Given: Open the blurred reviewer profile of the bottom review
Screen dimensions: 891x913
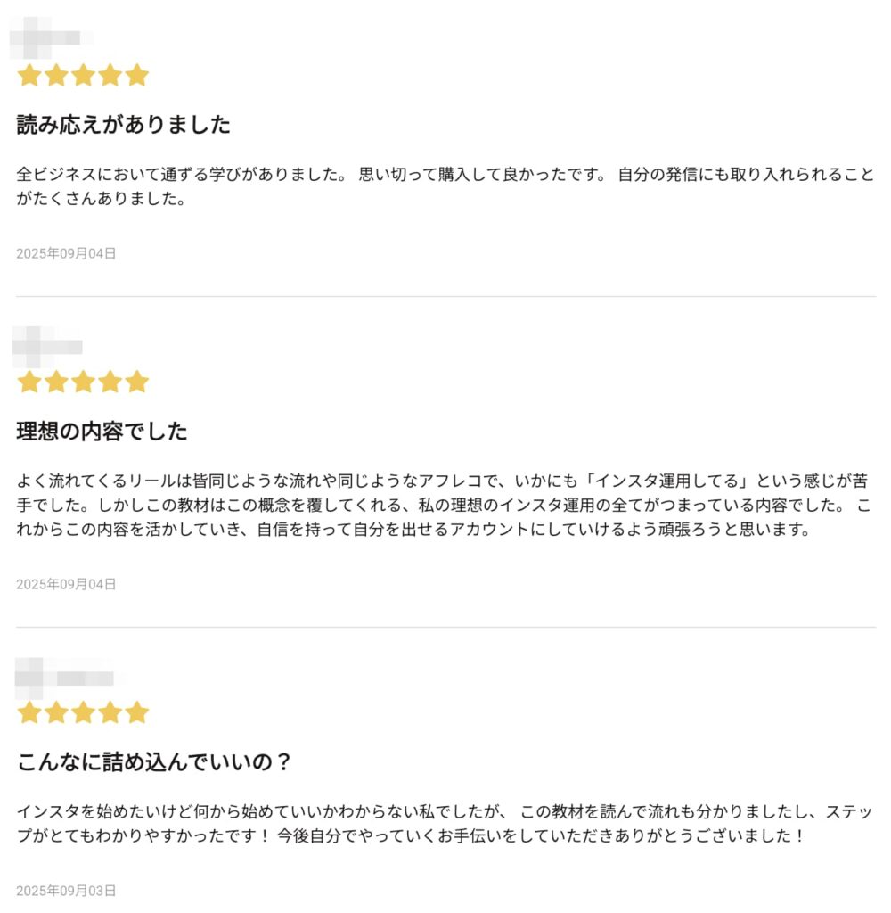Looking at the screenshot, I should [x=64, y=679].
